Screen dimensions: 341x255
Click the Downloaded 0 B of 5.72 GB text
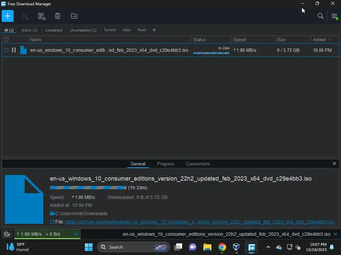pyautogui.click(x=138, y=197)
